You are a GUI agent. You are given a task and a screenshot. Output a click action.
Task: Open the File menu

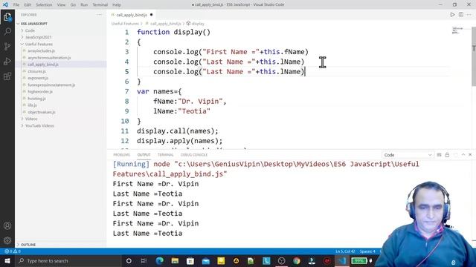click(16, 5)
